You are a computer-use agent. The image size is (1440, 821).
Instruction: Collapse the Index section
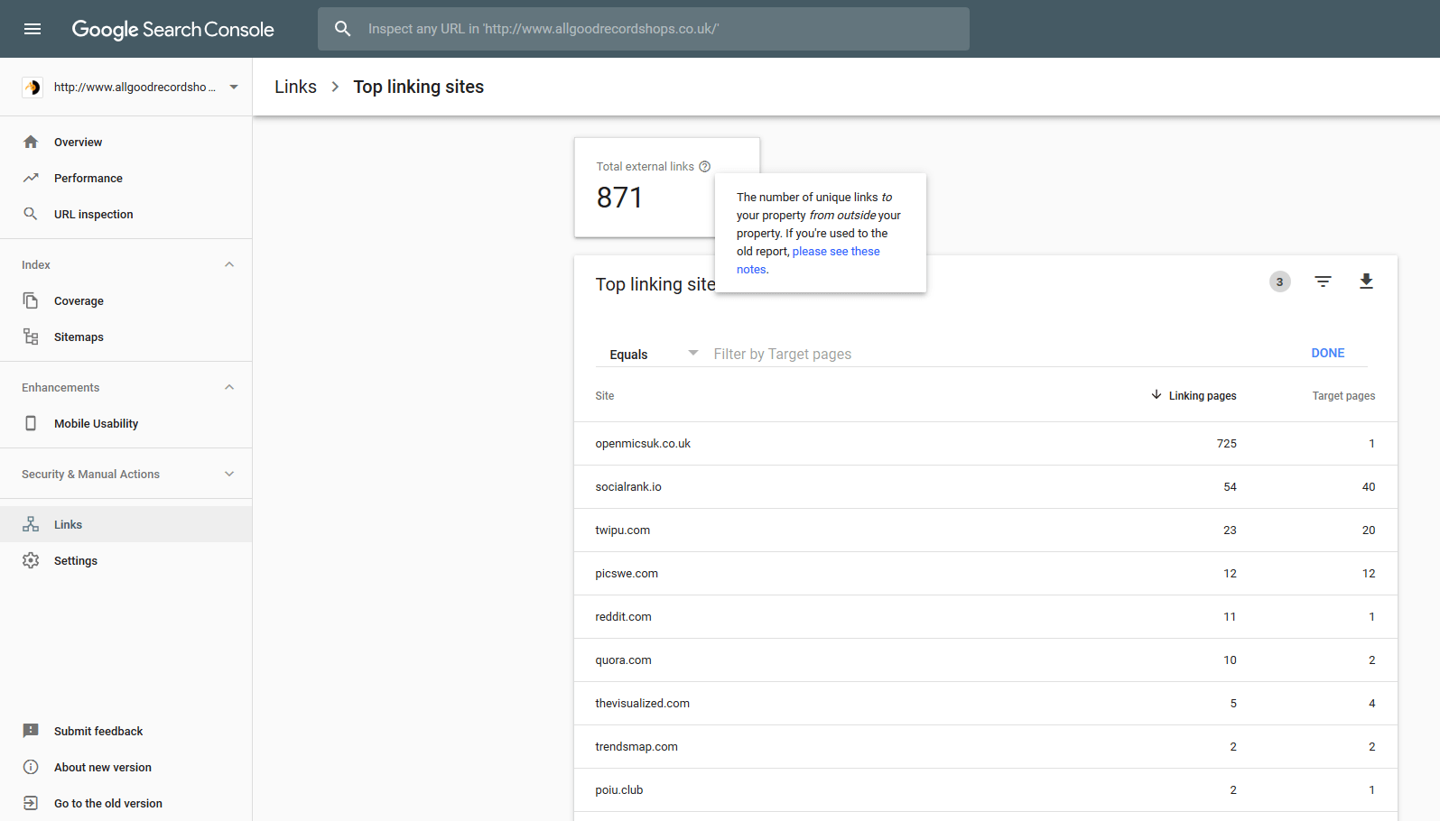[x=229, y=264]
